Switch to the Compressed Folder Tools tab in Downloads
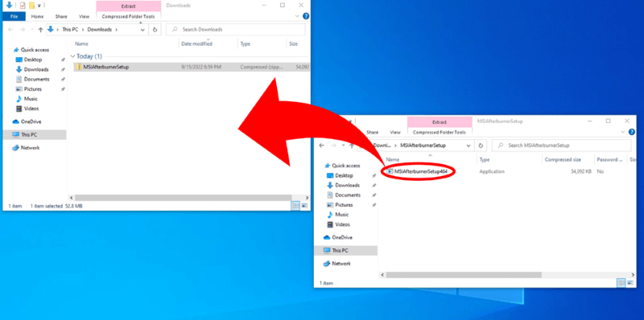 tap(129, 16)
